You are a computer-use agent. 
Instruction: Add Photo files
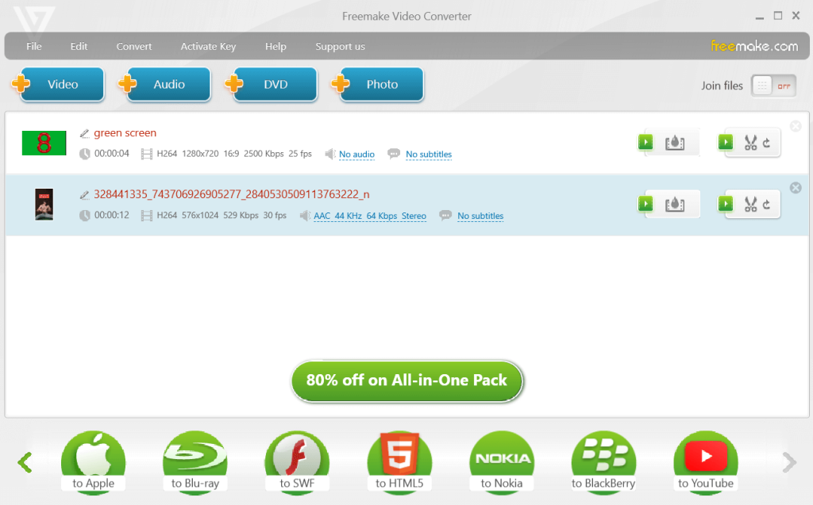tap(377, 84)
